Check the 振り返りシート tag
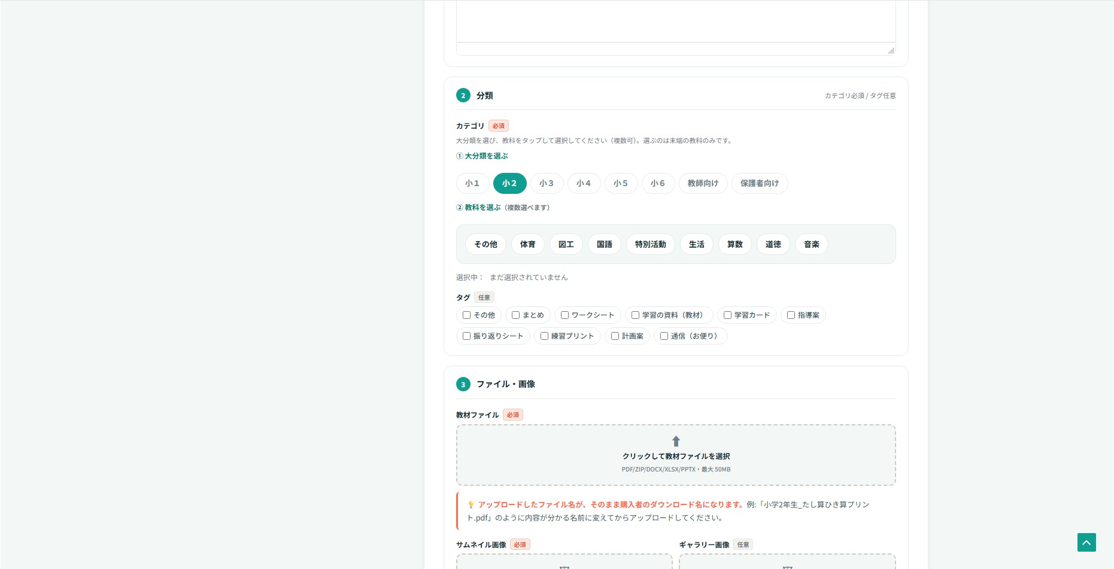This screenshot has height=569, width=1114. pos(466,336)
